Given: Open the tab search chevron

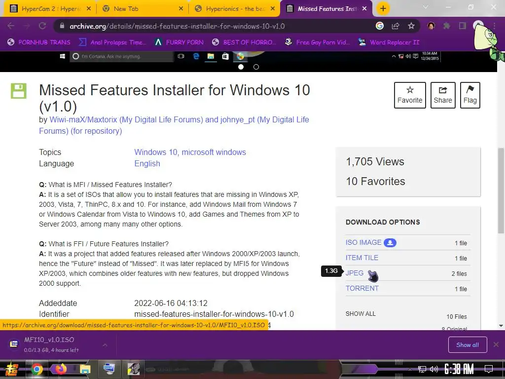Looking at the screenshot, I should coord(426,7).
